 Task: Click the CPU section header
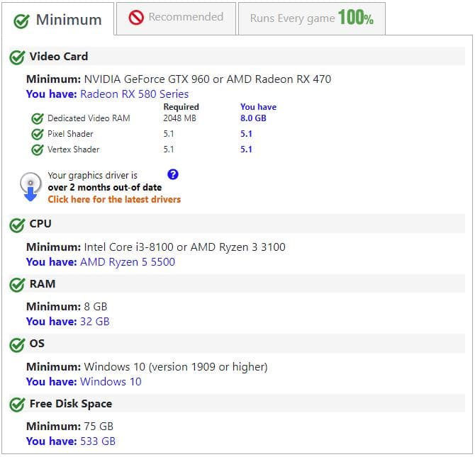point(237,223)
